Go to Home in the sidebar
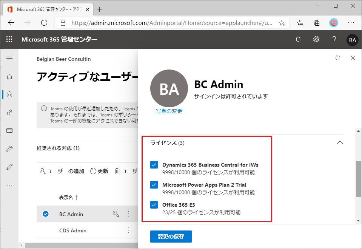The height and width of the screenshot is (249, 362). click(9, 77)
